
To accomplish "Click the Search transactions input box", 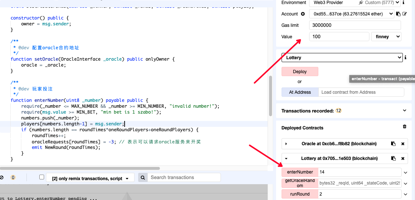I will (184, 178).
